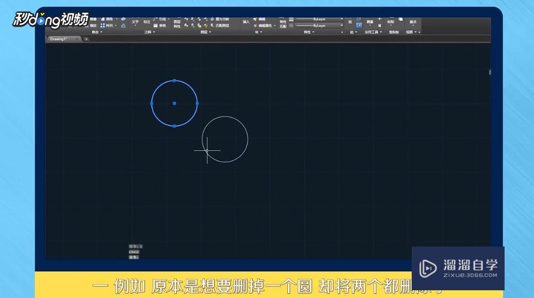Open a new drawing tab with plus
The width and height of the screenshot is (534, 298).
click(86, 39)
